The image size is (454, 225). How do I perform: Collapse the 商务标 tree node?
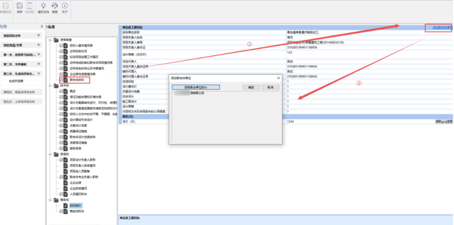tap(50, 200)
